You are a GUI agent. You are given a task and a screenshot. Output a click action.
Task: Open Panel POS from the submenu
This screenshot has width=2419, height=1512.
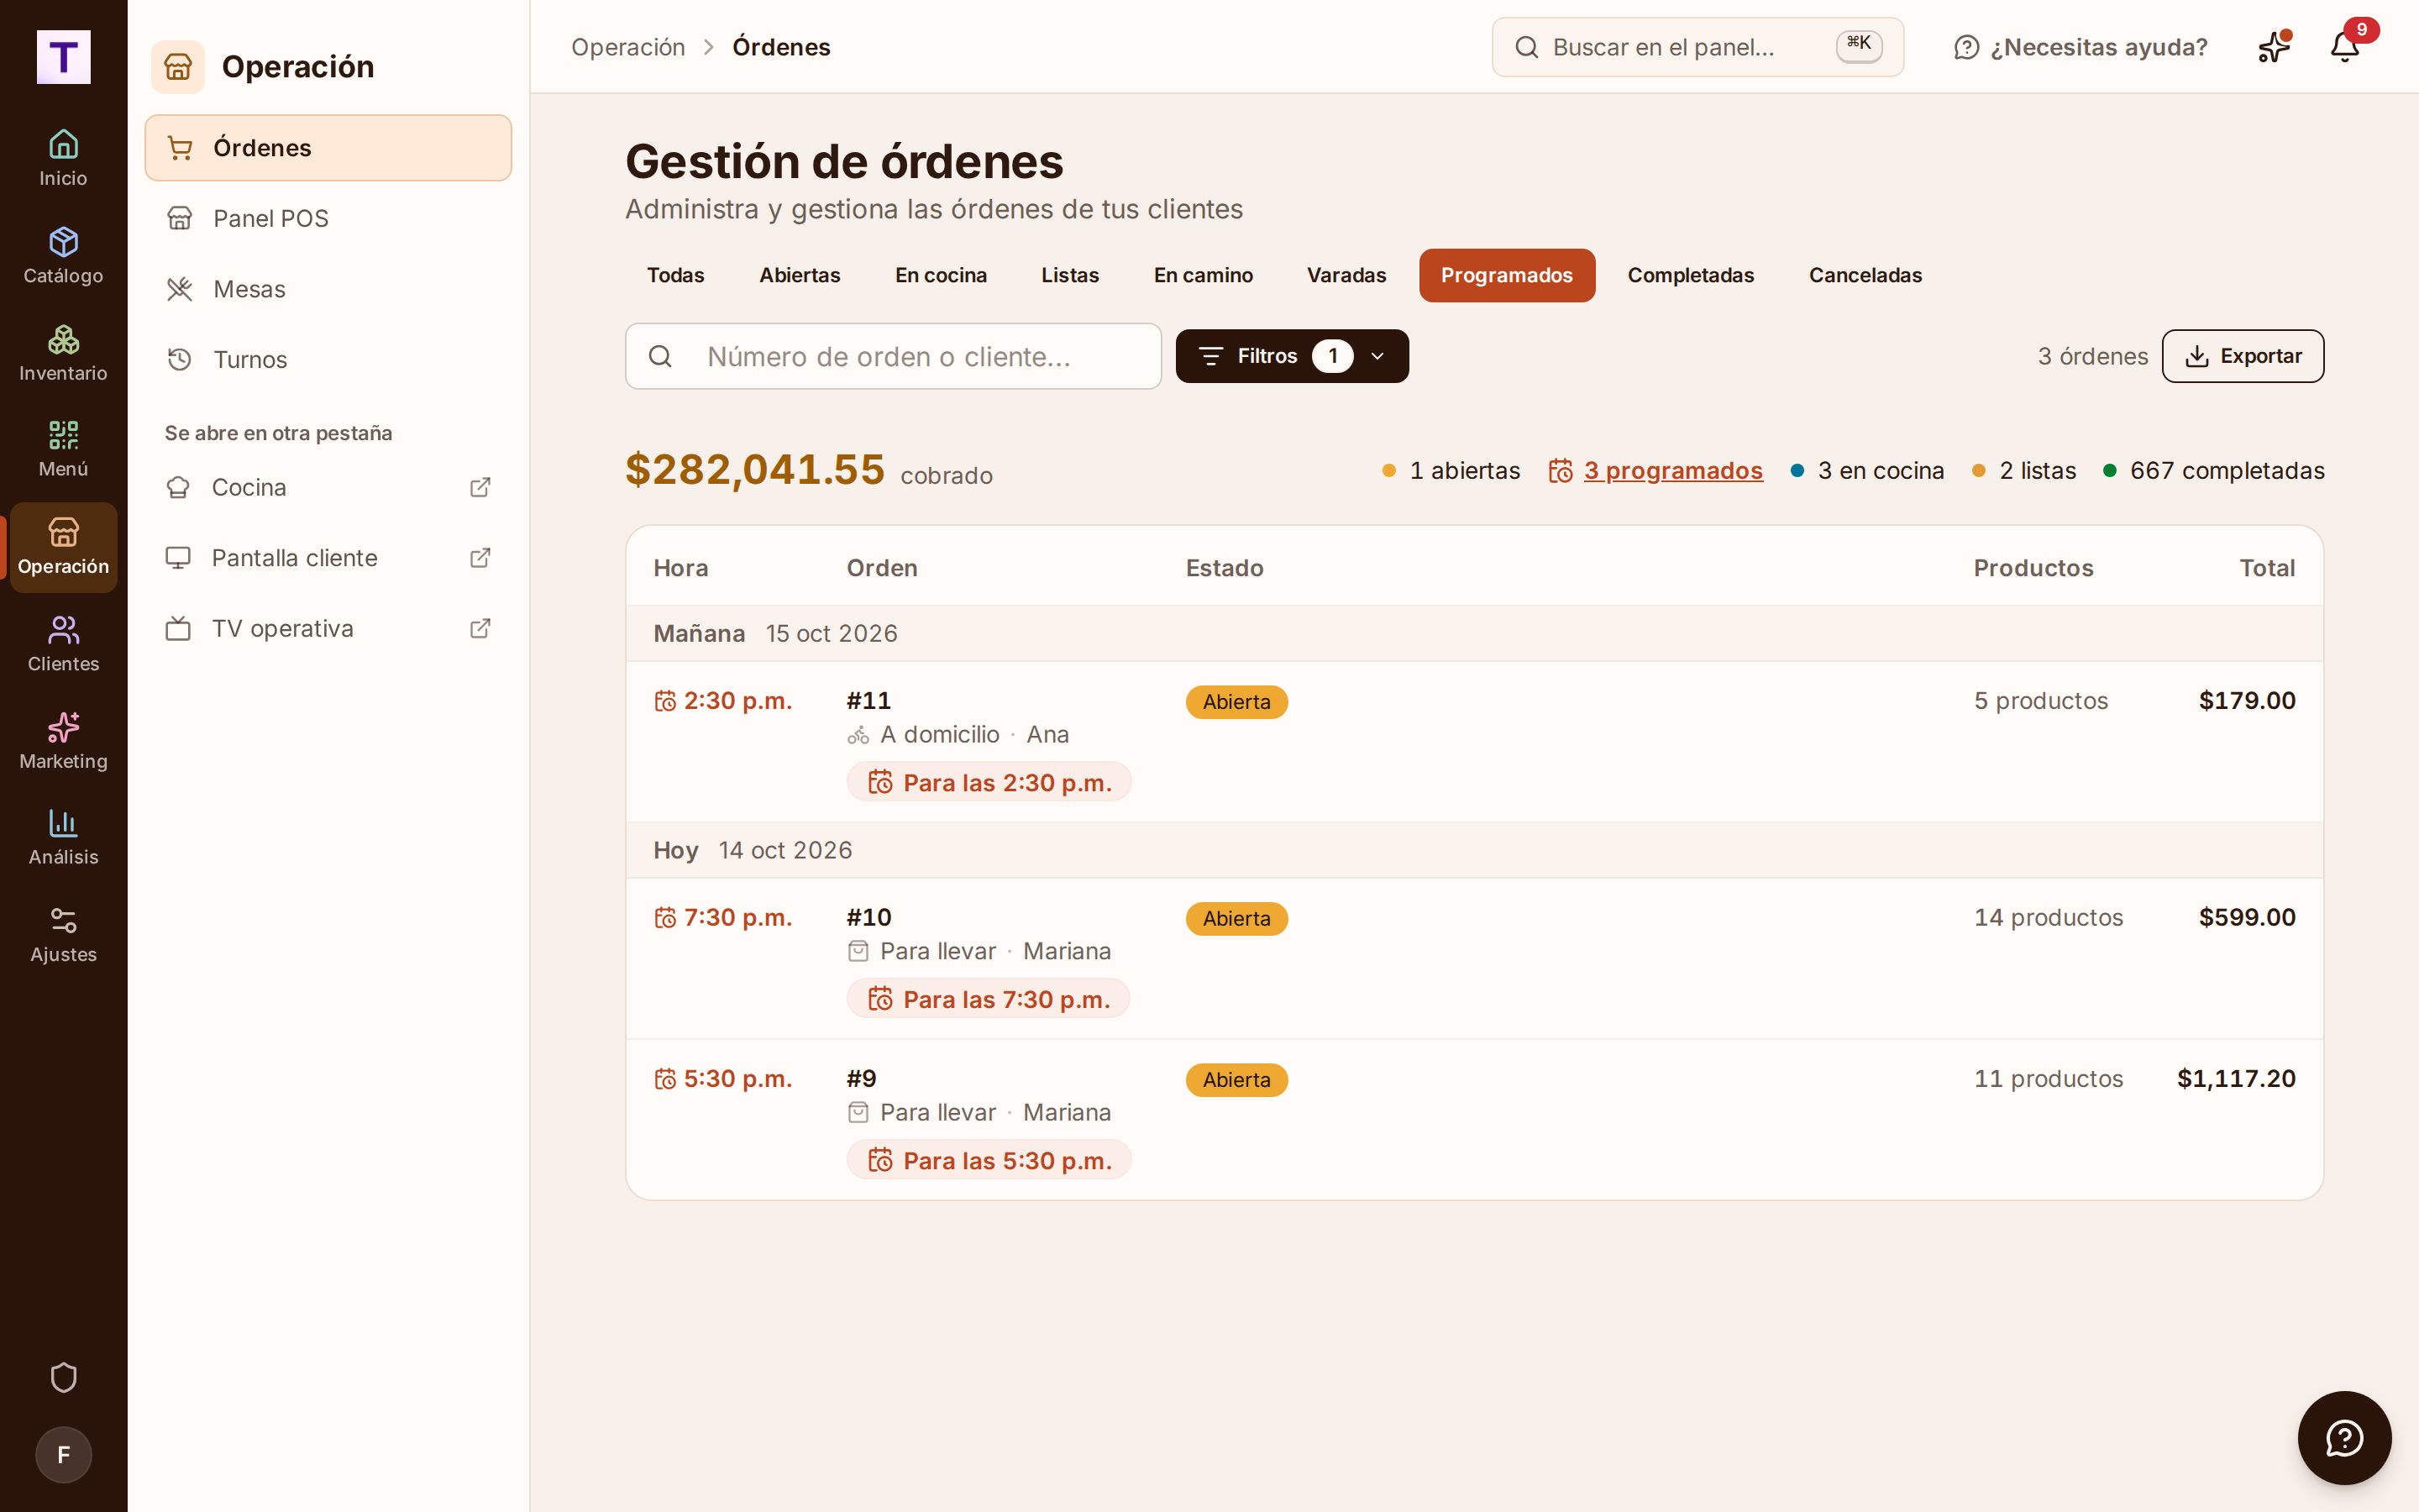[x=328, y=218]
